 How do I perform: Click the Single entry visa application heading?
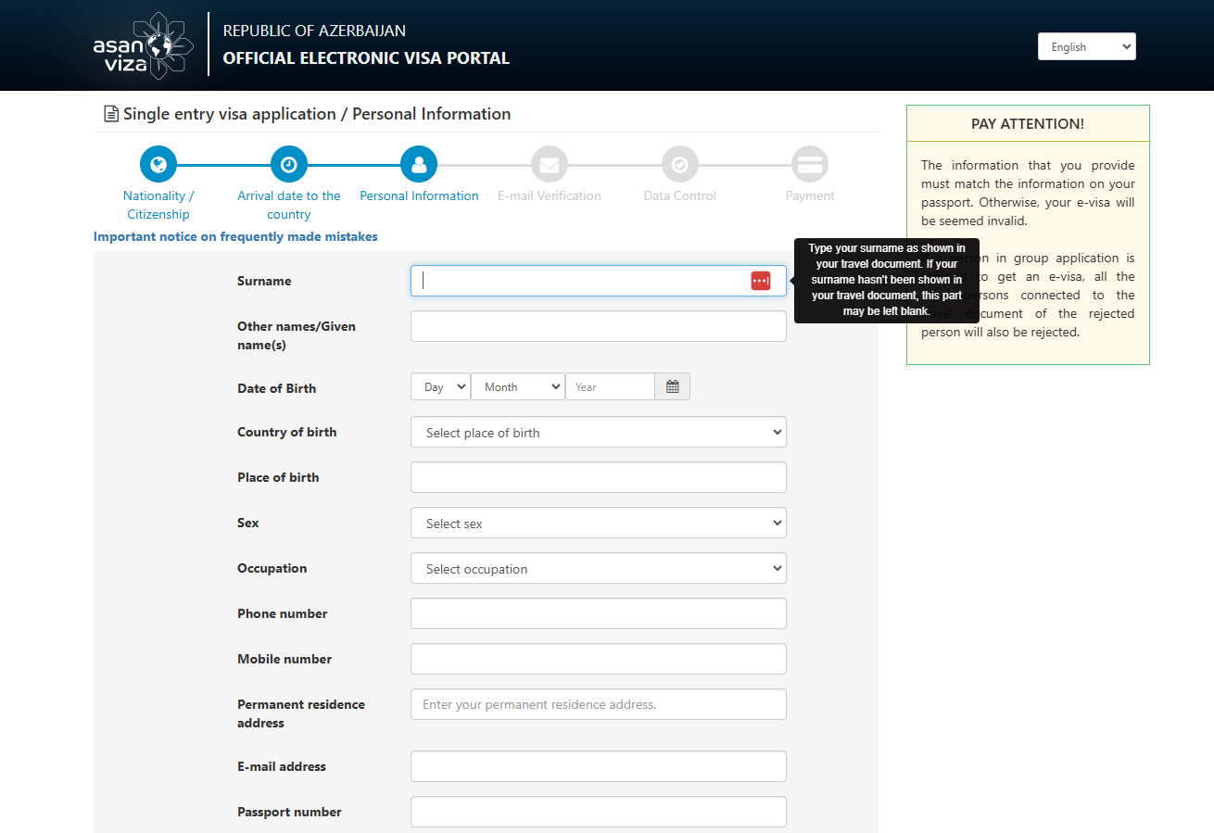pyautogui.click(x=317, y=114)
